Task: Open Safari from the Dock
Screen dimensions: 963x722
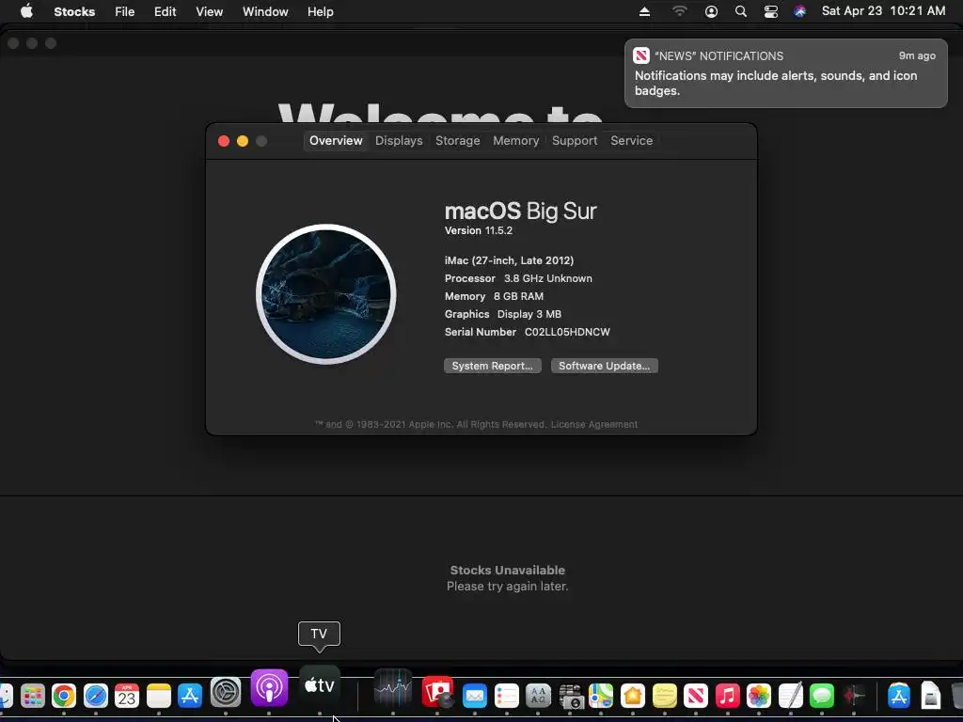Action: (x=96, y=697)
